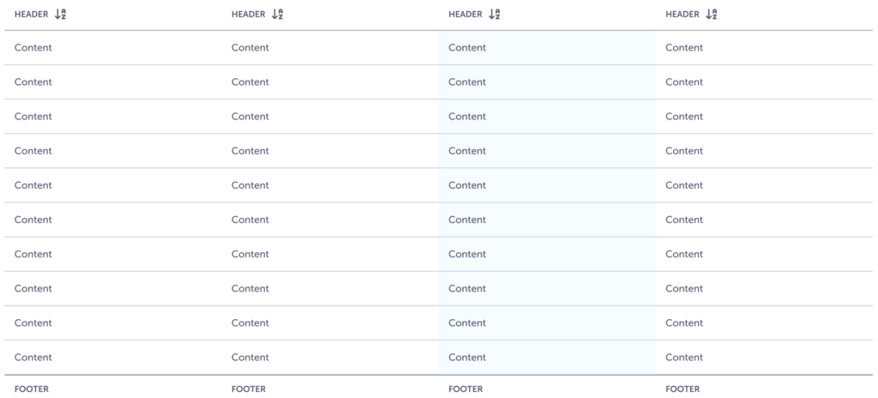Click the sort icon in the second column header
The width and height of the screenshot is (878, 398).
(277, 14)
